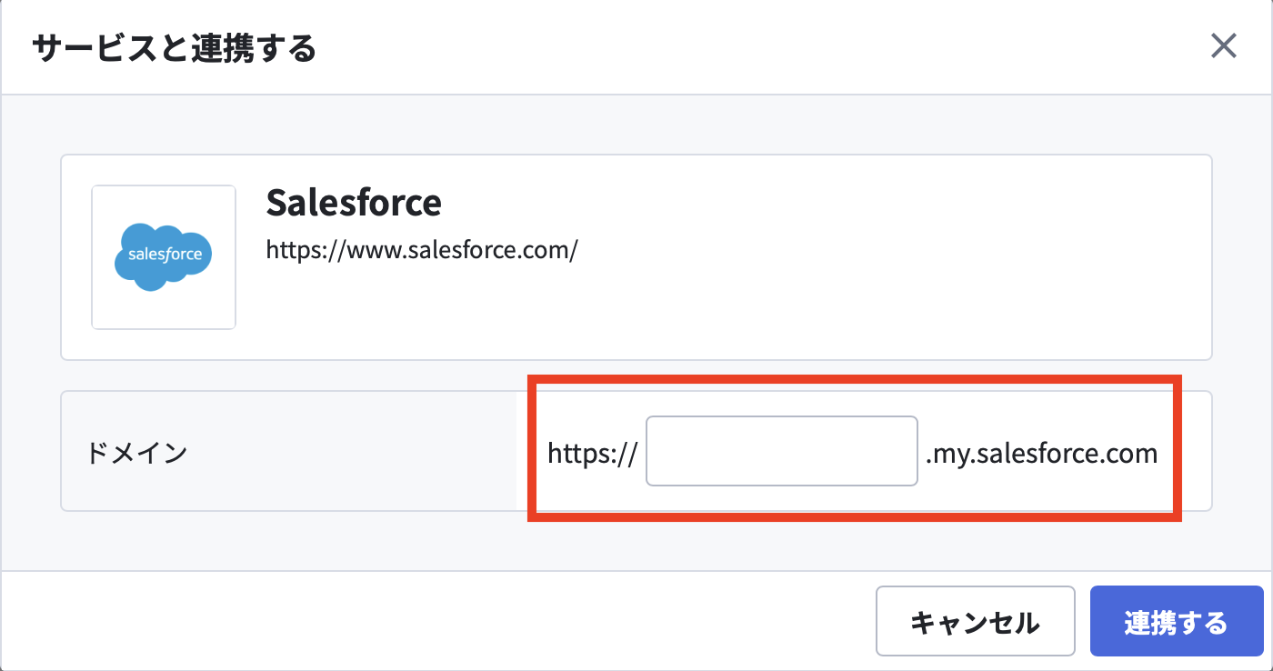1273x671 pixels.
Task: Open the https://www.salesforce.com/ URL text
Action: (422, 249)
